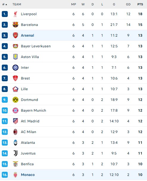147x181 pixels.
Task: Click the light blue rank 9 badge
Action: click(x=5, y=100)
